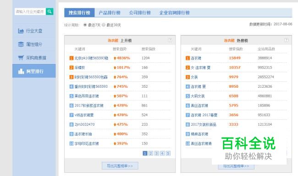Click keyword 真丝连衣裙 ranked sixth
Screen dimensions: 298x176
click(199, 106)
